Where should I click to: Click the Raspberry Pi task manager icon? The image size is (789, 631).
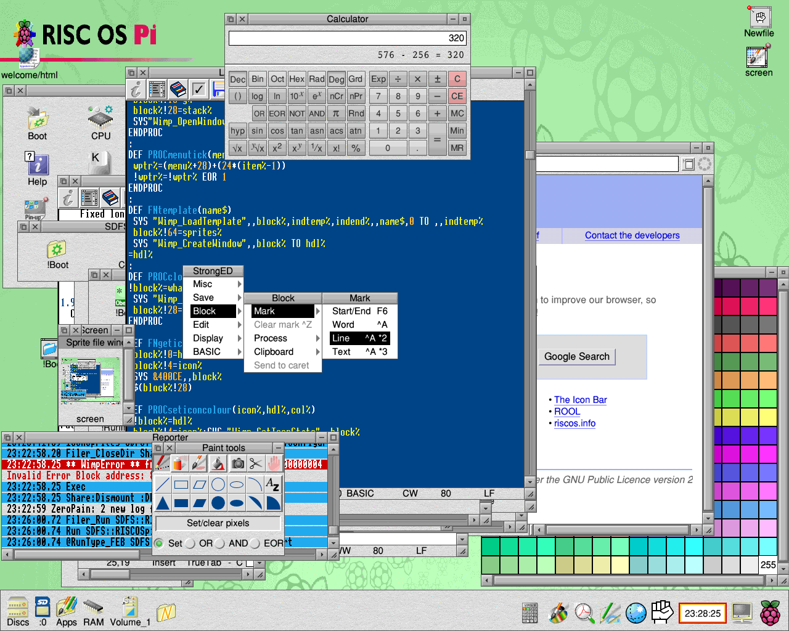point(770,613)
